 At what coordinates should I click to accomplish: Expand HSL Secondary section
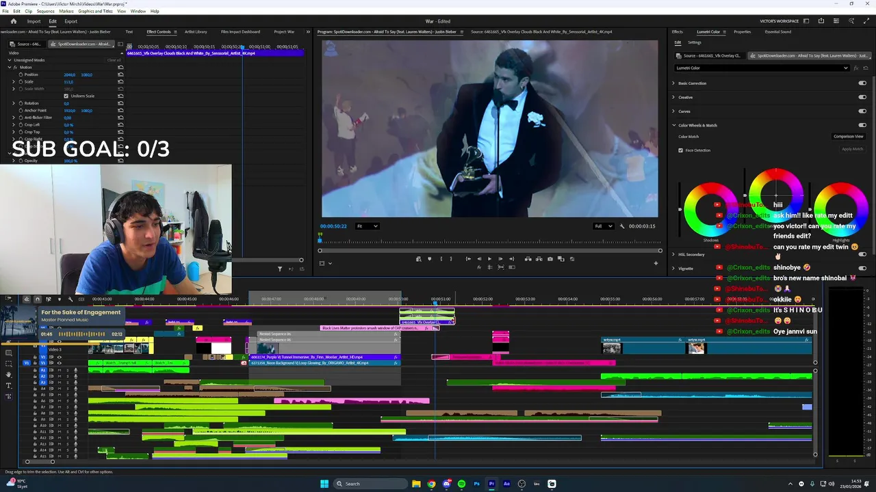click(673, 254)
